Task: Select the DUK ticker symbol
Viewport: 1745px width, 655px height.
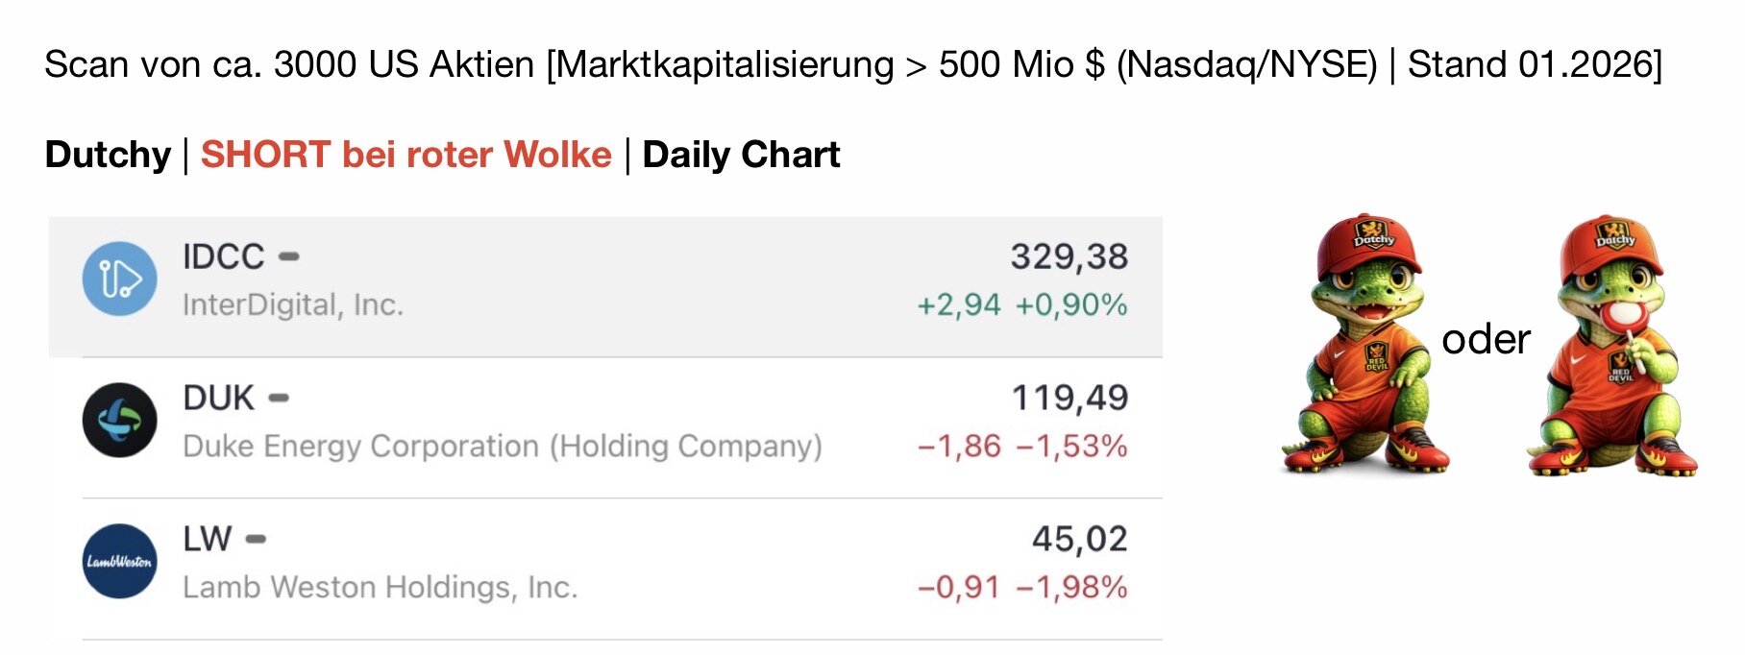Action: pos(218,398)
